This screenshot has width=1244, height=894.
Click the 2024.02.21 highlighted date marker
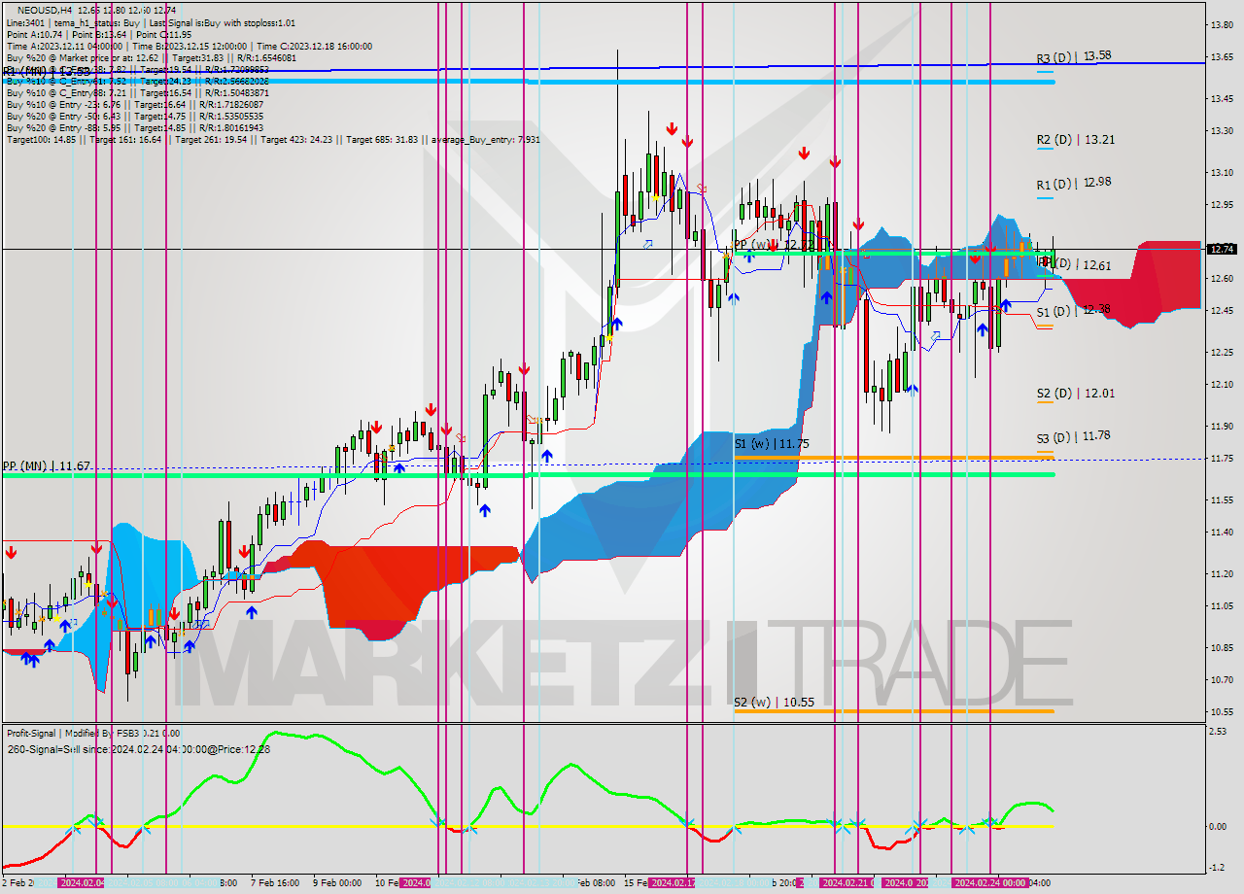point(847,882)
